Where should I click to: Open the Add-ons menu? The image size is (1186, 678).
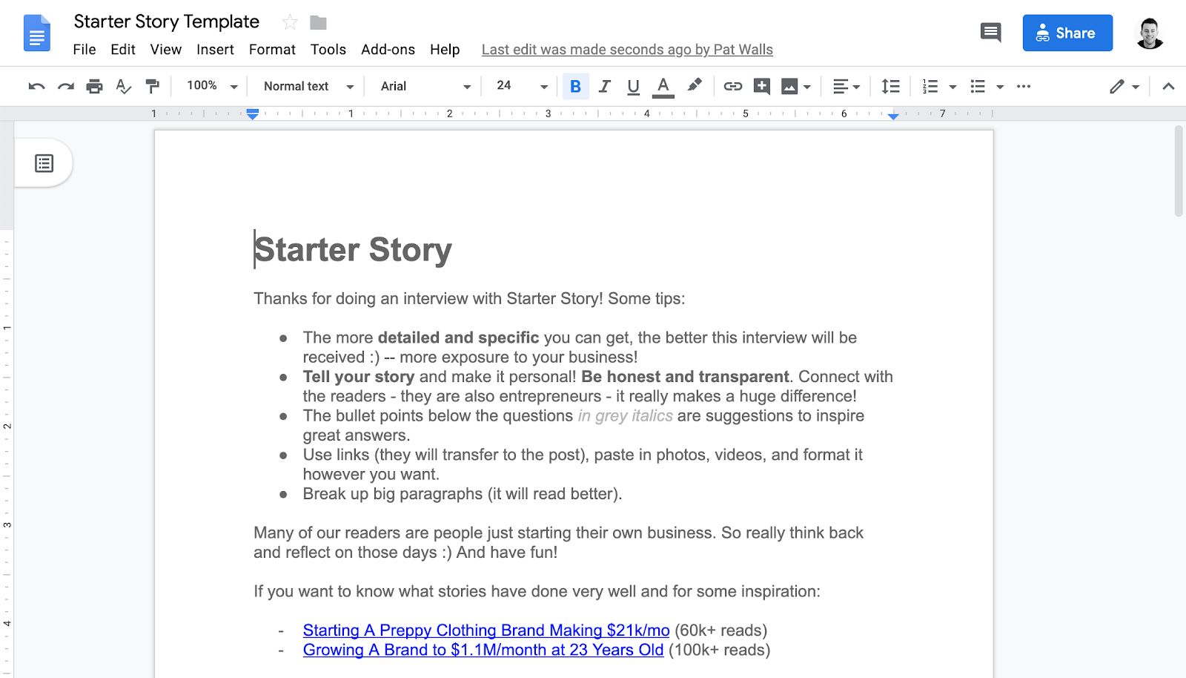pyautogui.click(x=388, y=50)
